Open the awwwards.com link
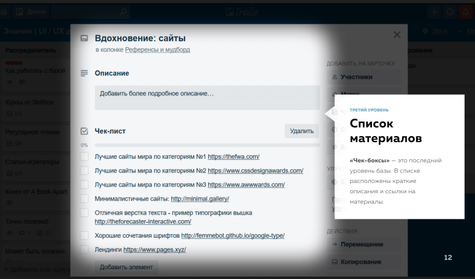475x279 pixels. (x=246, y=185)
